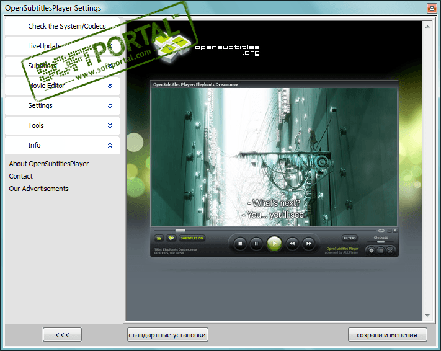Image resolution: width=441 pixels, height=351 pixels.
Task: Expand the Settings section chevron
Action: coord(110,106)
